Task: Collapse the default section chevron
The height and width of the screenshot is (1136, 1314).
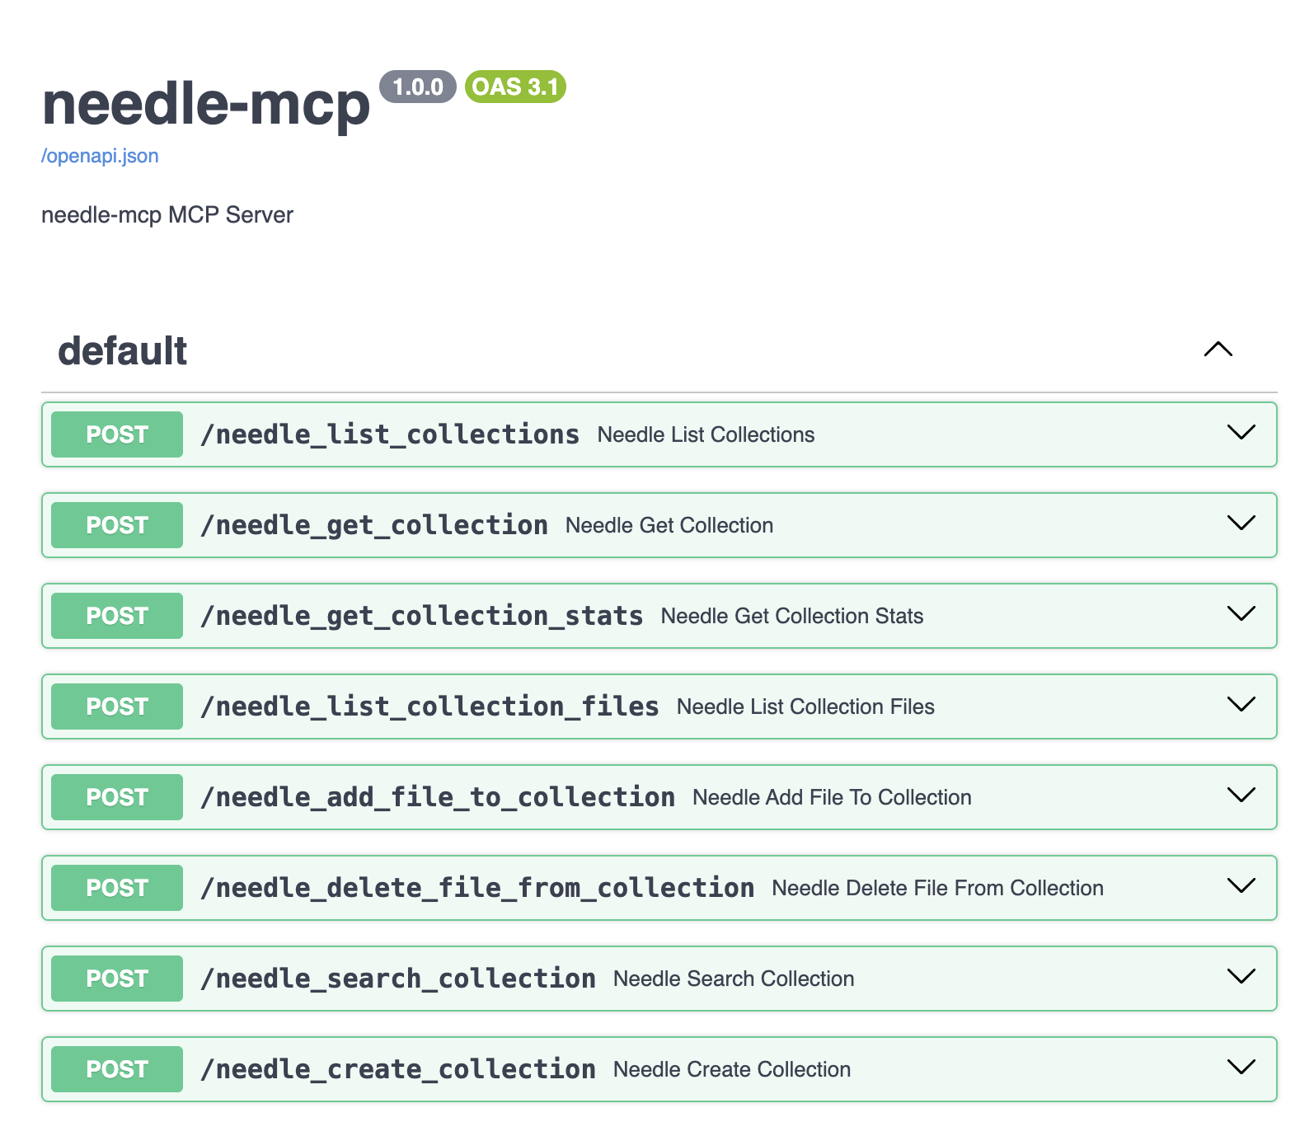Action: (x=1218, y=350)
